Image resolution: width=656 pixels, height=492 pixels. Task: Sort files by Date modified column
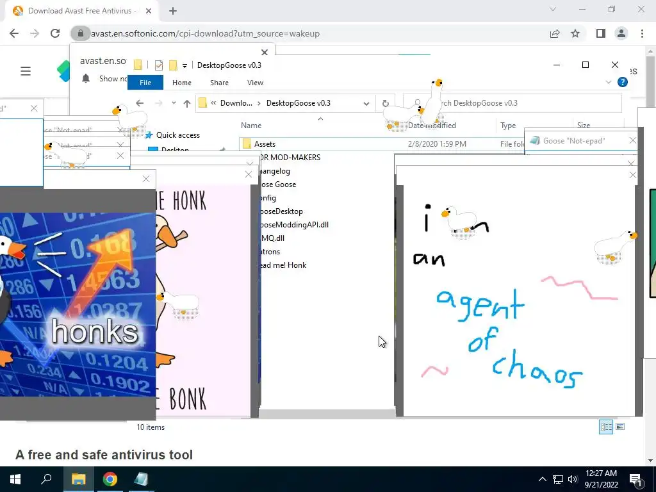tap(432, 125)
